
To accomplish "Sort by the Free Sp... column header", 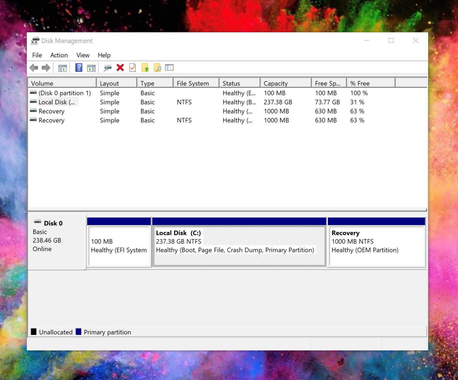I will point(329,83).
